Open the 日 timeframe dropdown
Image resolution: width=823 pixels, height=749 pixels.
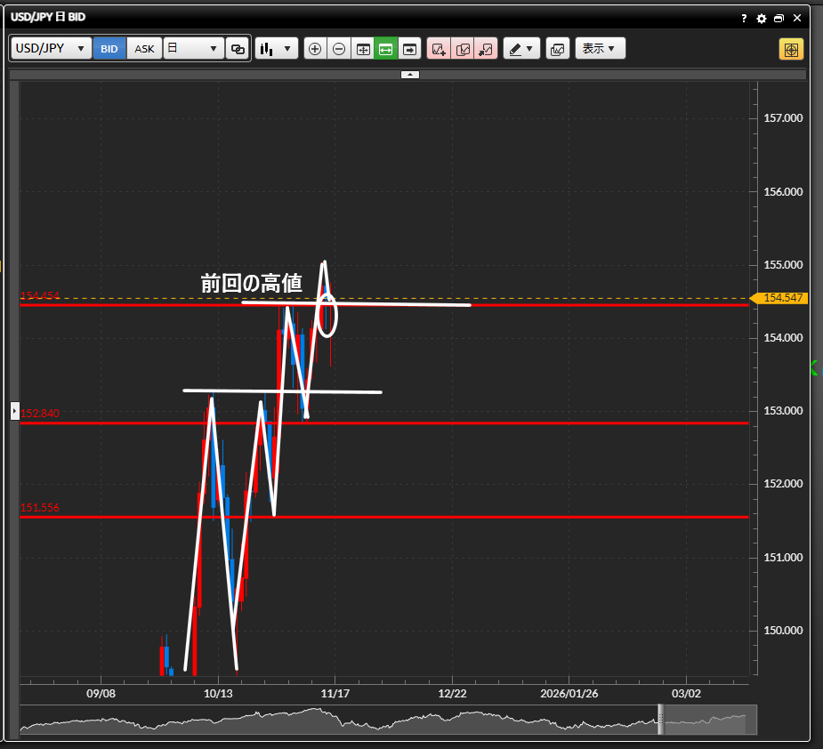coord(193,49)
